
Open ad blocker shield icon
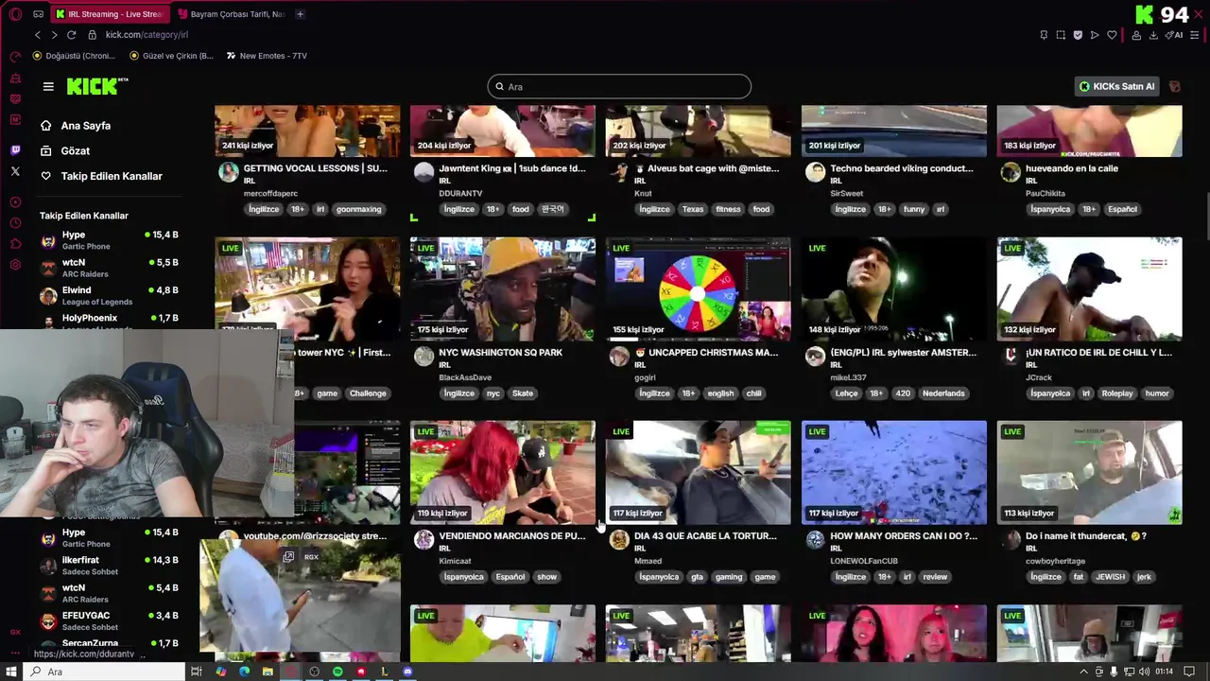pos(1078,35)
